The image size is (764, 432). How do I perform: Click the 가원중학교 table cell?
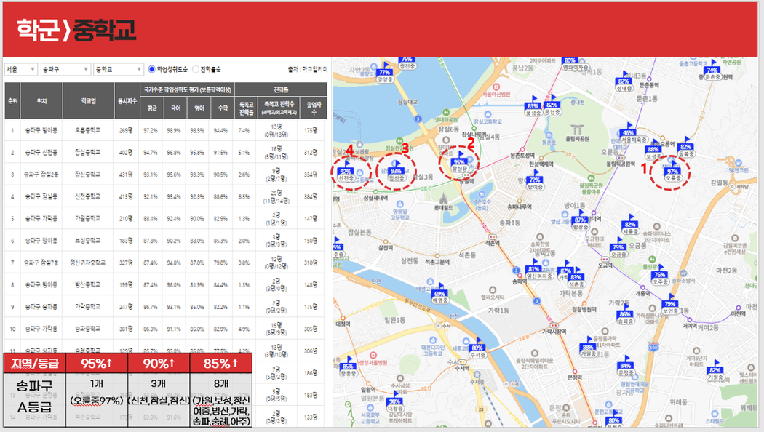(x=88, y=219)
